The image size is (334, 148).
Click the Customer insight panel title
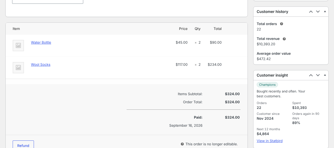(x=272, y=75)
